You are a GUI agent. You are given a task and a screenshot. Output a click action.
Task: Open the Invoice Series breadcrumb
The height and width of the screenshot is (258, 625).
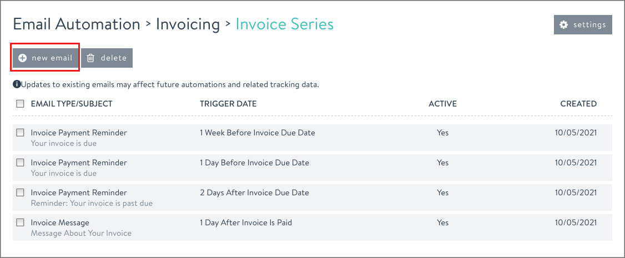[x=284, y=24]
